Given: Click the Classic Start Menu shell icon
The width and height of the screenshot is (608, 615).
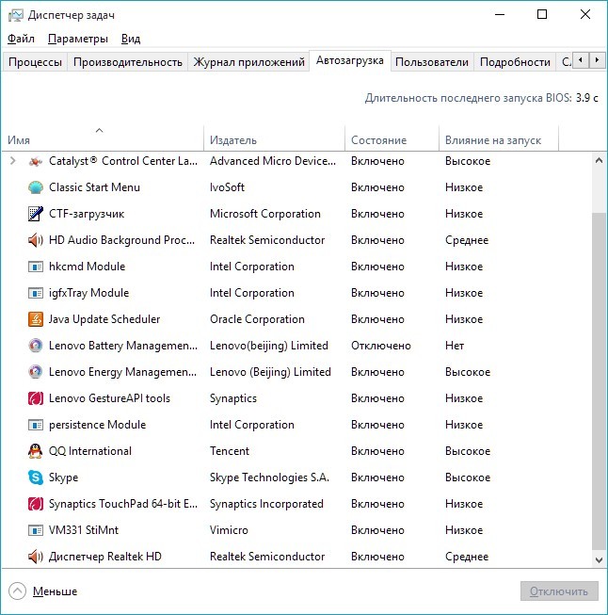Looking at the screenshot, I should coord(36,187).
